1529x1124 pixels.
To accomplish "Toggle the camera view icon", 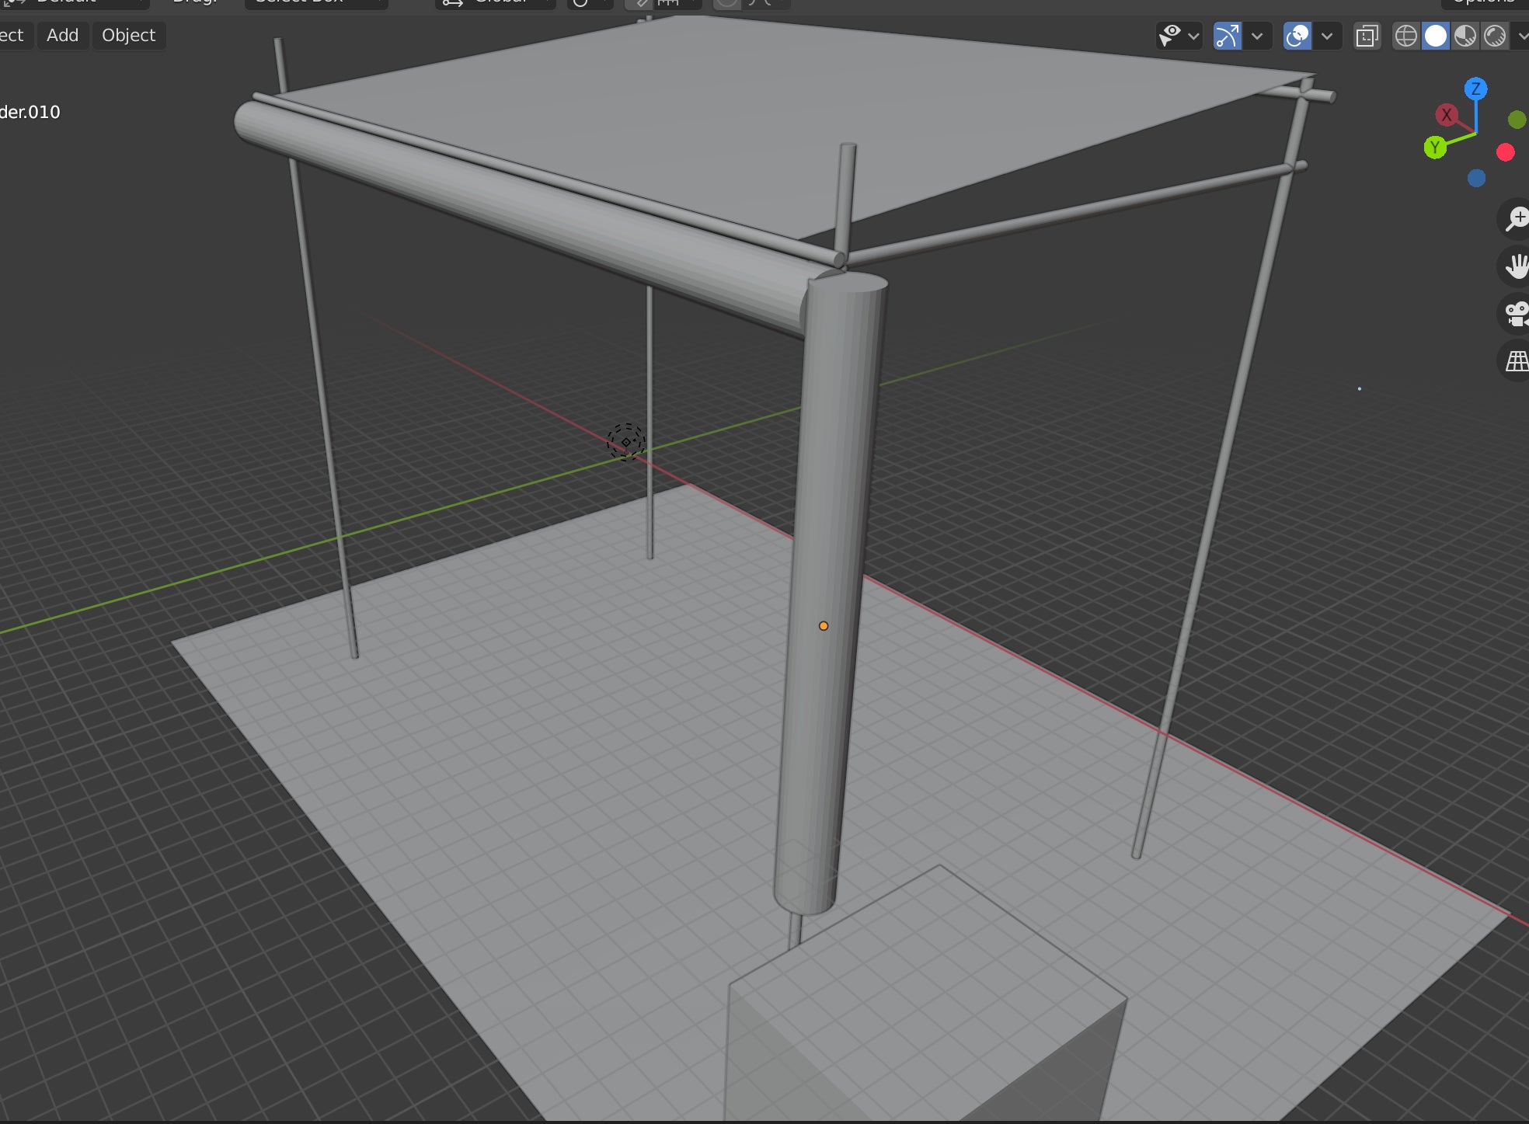I will [x=1515, y=314].
